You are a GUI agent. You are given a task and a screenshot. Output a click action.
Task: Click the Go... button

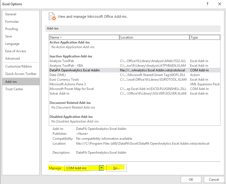(116, 168)
